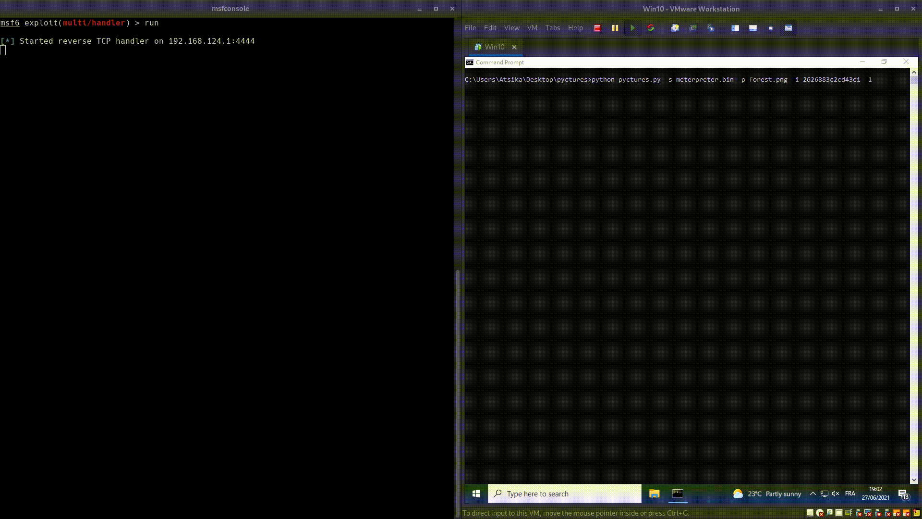Click the Type here to search box
922x519 pixels.
tap(565, 494)
